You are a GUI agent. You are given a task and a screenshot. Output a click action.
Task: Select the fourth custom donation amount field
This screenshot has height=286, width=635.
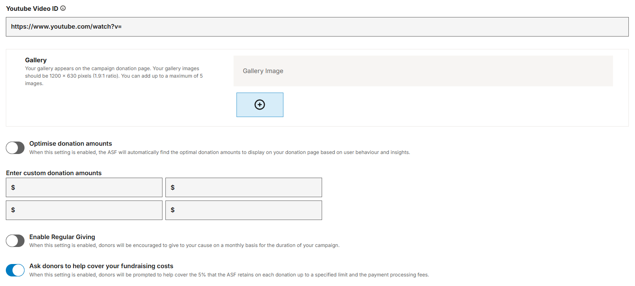point(244,210)
